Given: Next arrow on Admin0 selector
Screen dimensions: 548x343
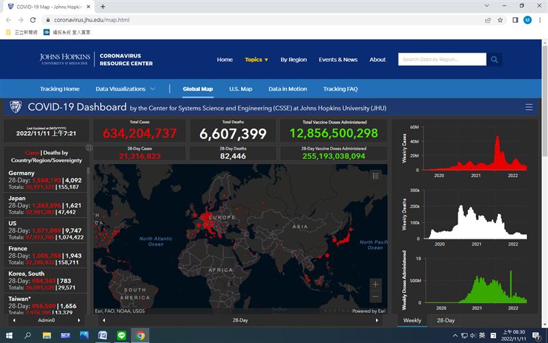Looking at the screenshot, I should pyautogui.click(x=79, y=320).
